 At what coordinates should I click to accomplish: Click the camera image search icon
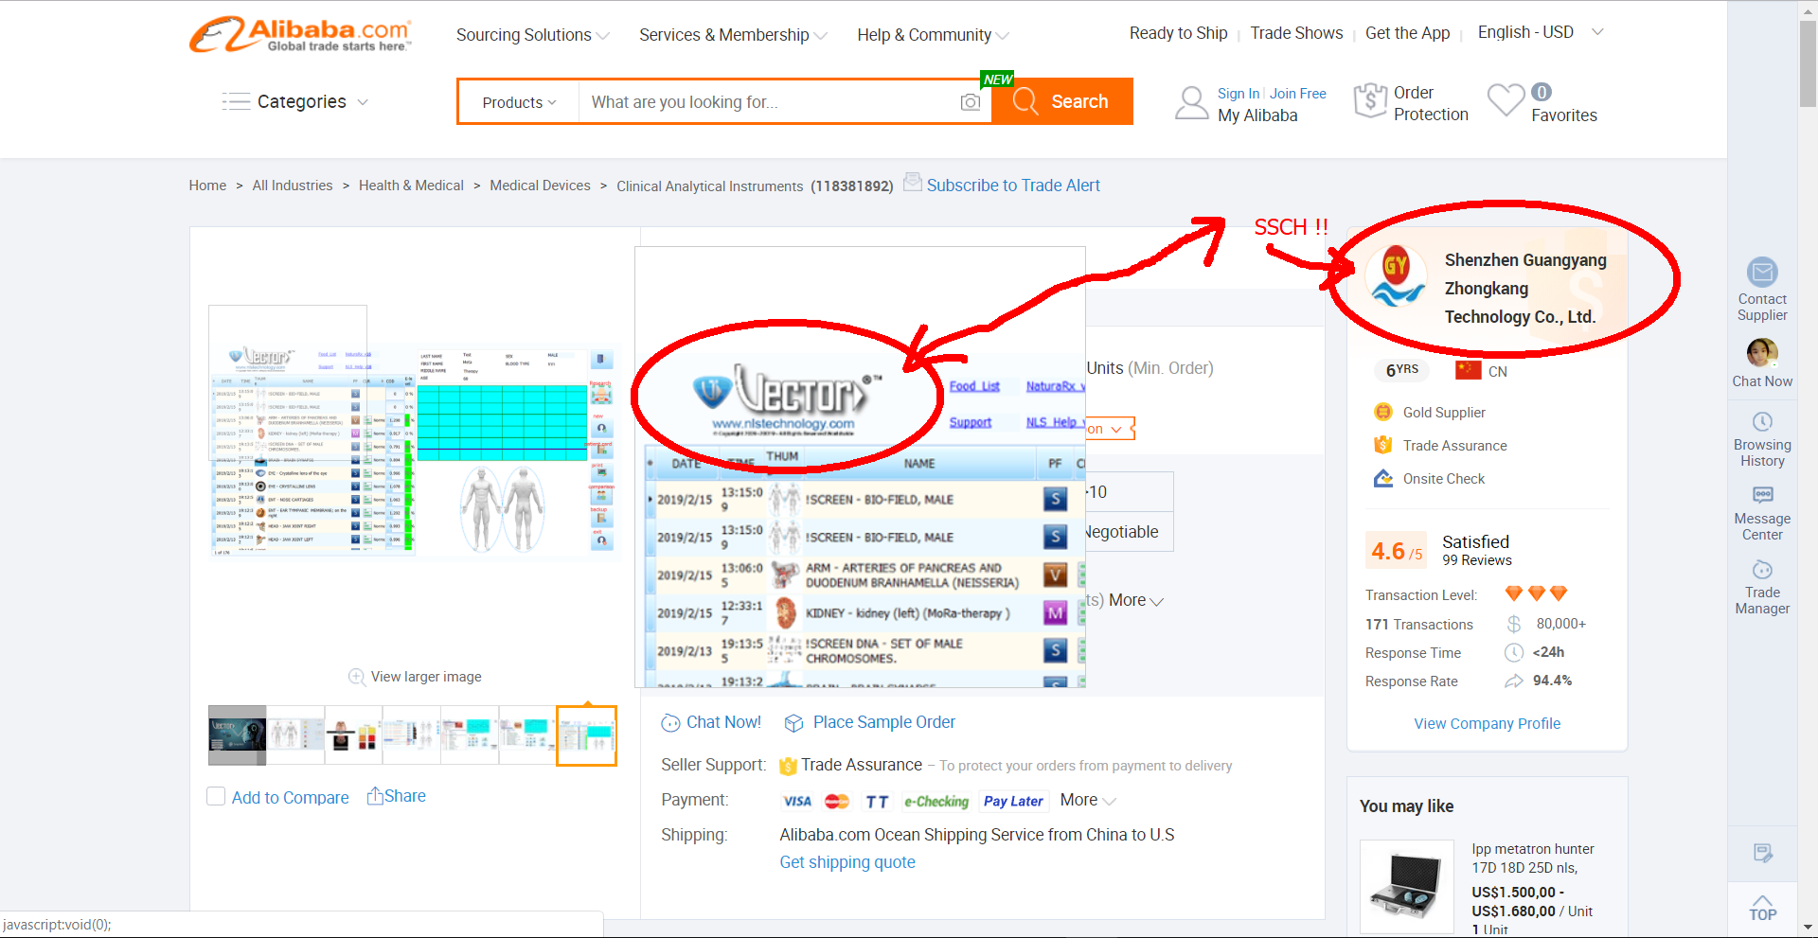tap(970, 102)
